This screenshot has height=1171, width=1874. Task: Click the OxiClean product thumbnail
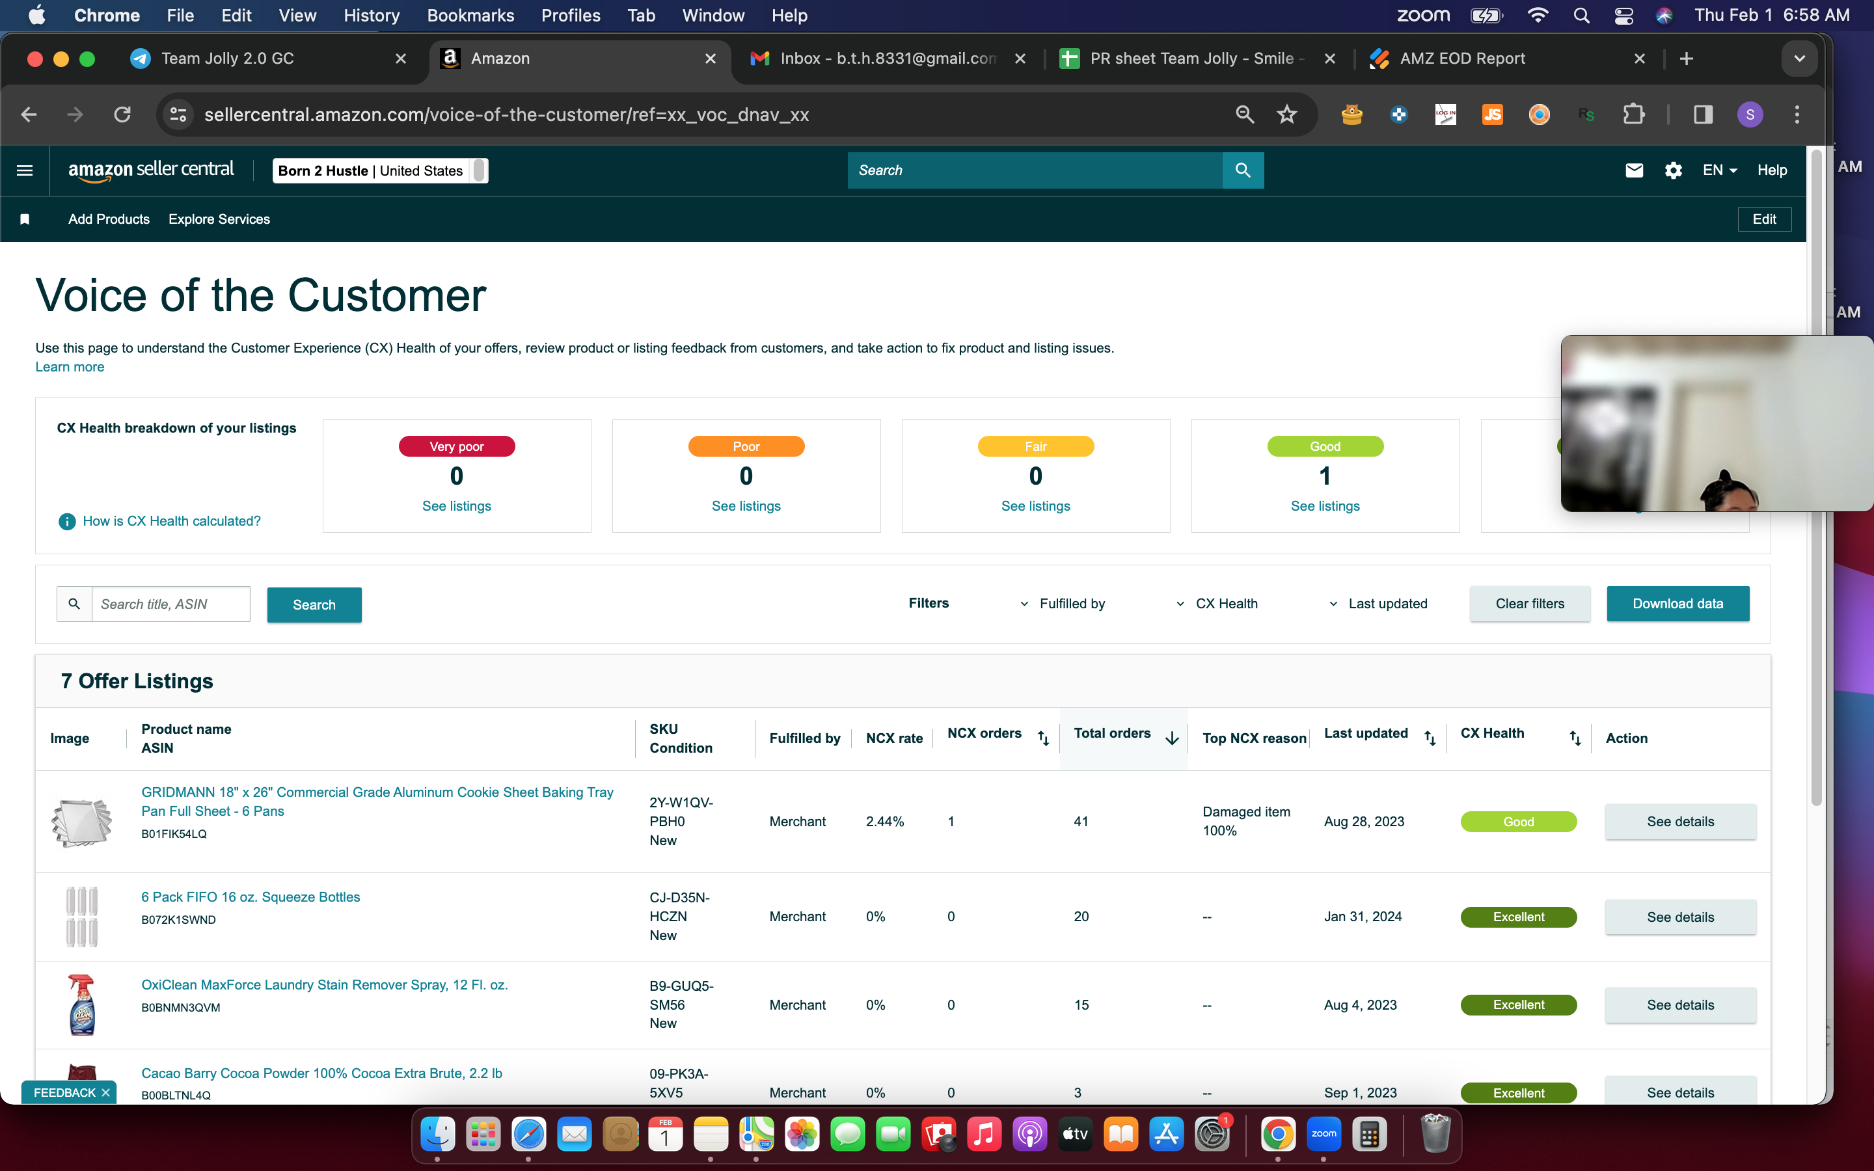point(82,1005)
